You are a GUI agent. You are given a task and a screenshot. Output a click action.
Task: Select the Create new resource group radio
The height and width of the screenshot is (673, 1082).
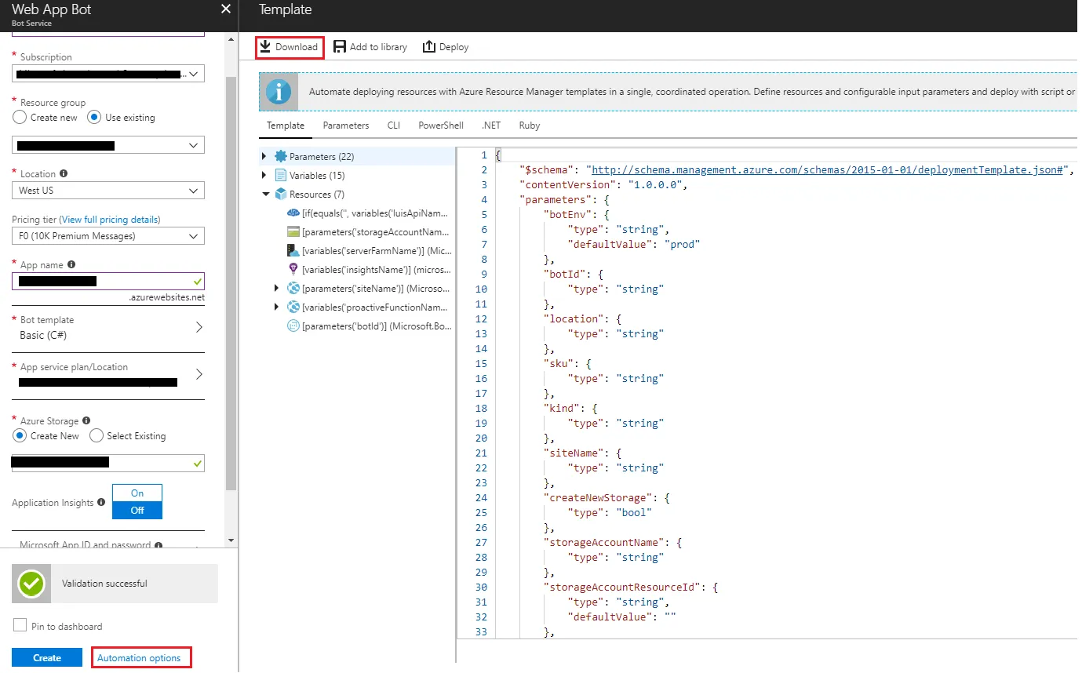coord(20,118)
